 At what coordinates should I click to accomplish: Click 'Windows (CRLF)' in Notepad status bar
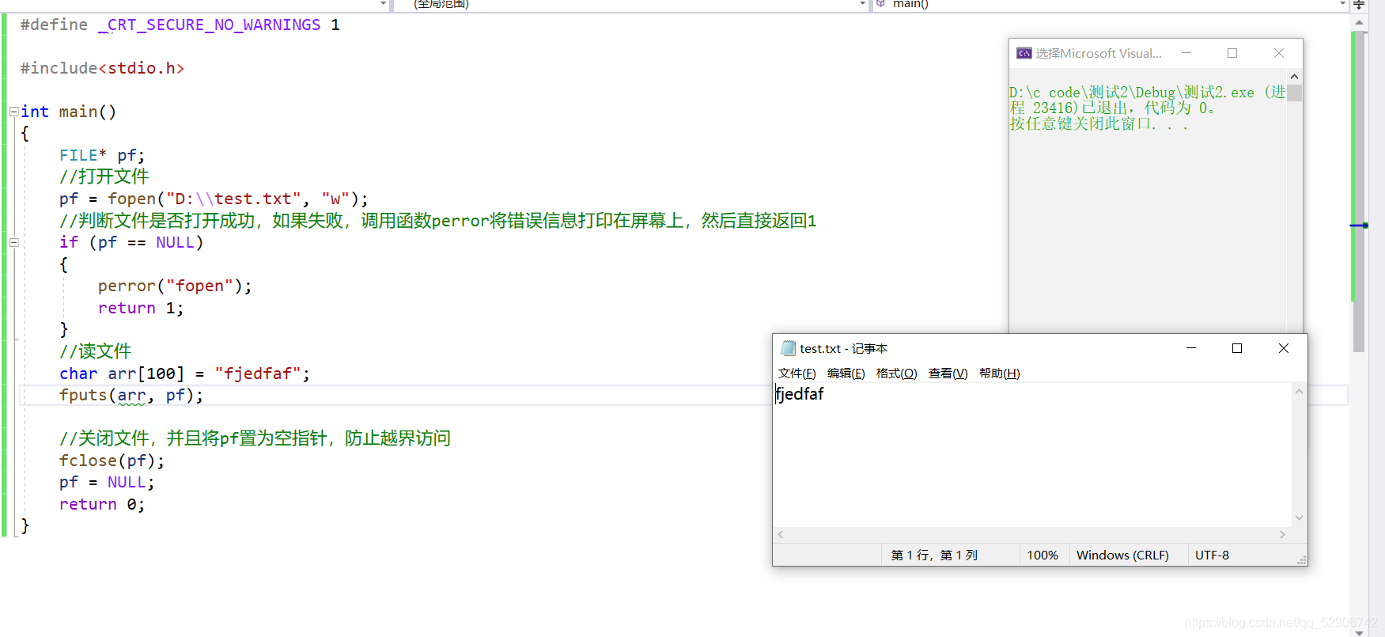[1122, 555]
